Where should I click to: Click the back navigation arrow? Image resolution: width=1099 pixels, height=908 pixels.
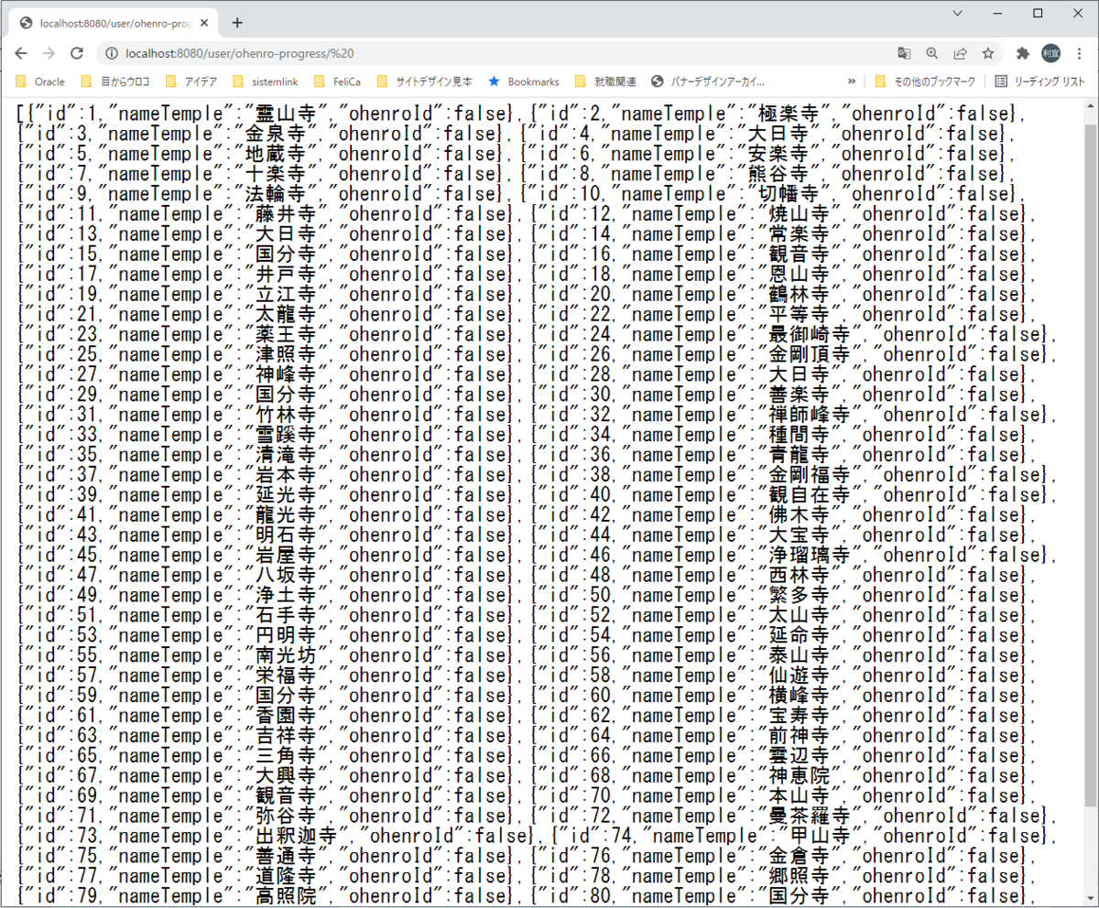(x=20, y=54)
